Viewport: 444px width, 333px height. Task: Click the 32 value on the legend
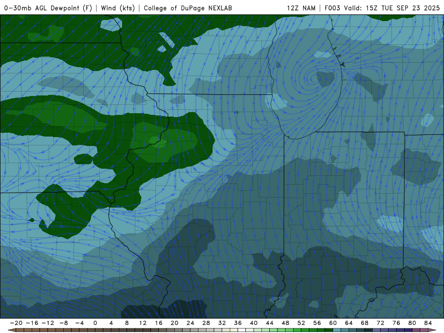(222, 323)
